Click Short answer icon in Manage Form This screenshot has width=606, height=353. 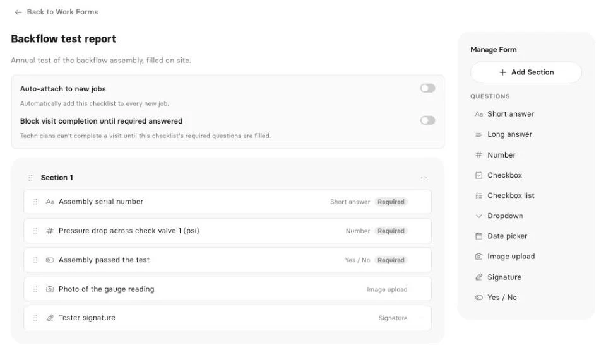coord(479,114)
